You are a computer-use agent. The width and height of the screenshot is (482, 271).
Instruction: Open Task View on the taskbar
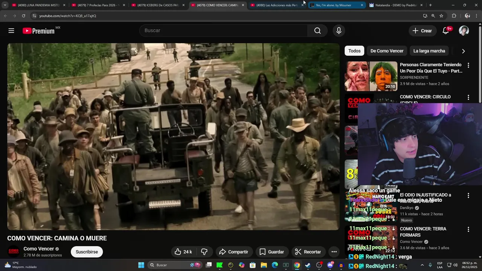209,265
